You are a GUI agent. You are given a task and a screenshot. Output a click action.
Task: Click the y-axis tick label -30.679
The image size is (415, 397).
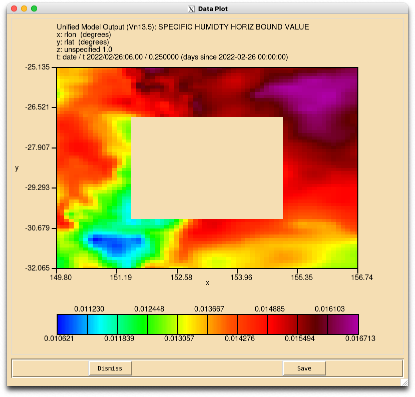pos(37,228)
